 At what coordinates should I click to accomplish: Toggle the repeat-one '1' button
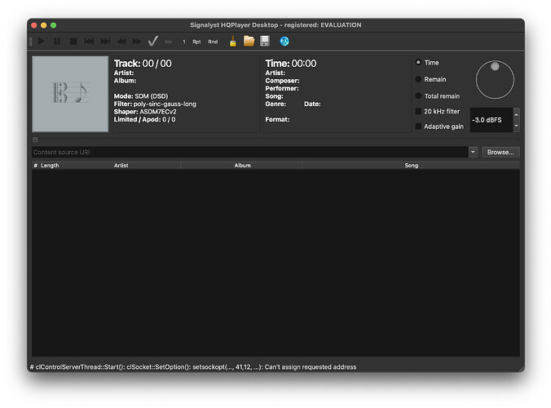pos(183,42)
